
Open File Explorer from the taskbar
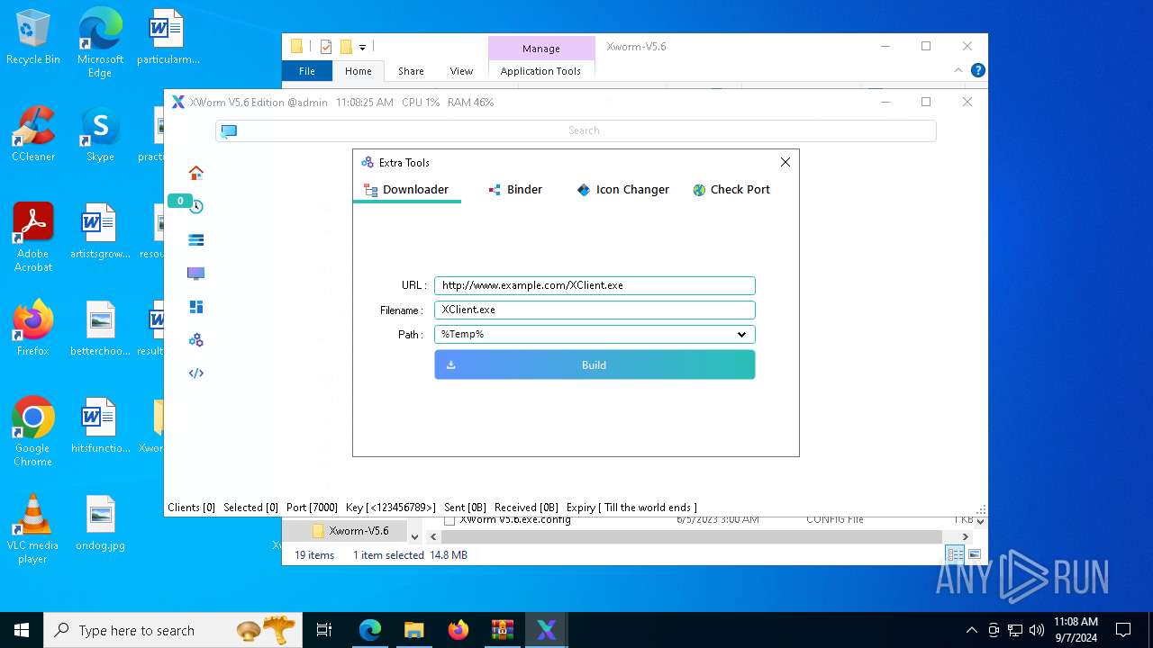click(x=413, y=630)
